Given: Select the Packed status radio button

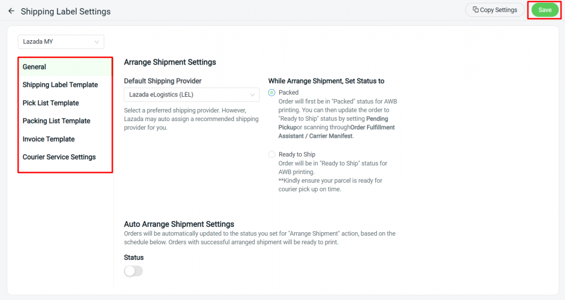Looking at the screenshot, I should tap(271, 92).
